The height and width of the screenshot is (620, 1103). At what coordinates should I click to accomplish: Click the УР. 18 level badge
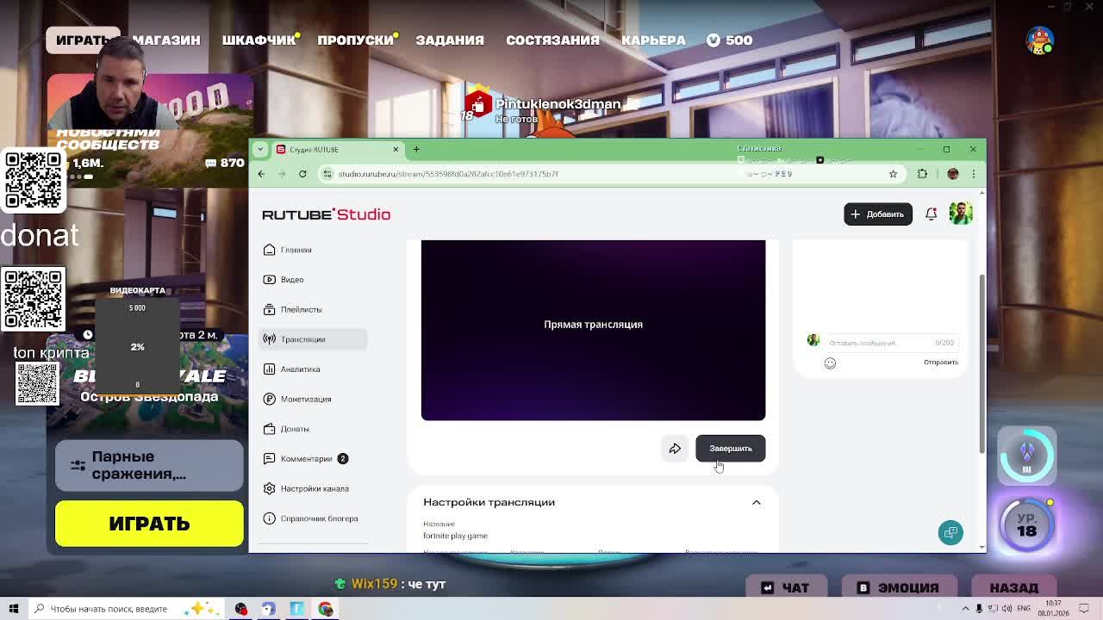coord(1026,524)
